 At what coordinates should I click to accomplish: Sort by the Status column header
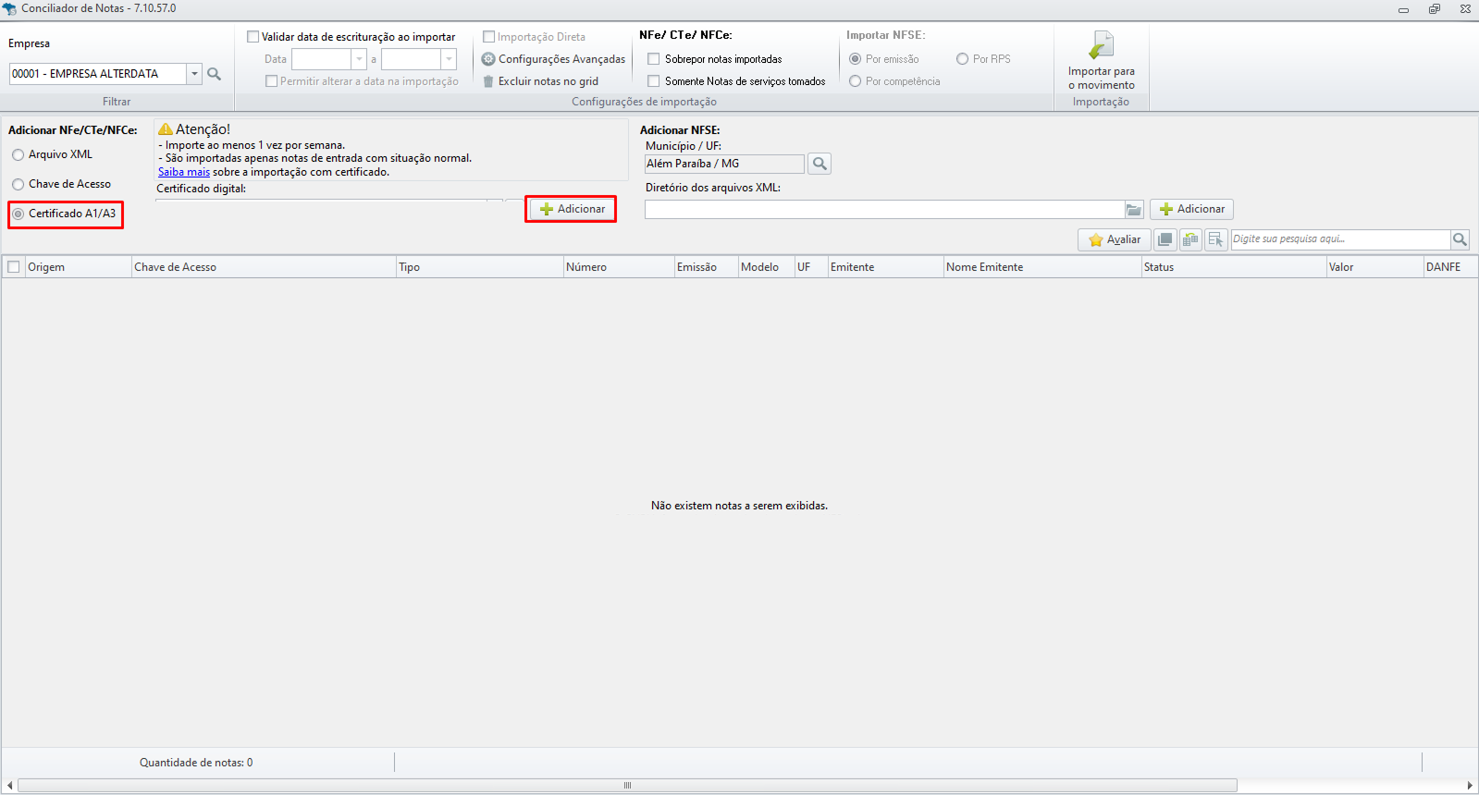tap(1235, 267)
